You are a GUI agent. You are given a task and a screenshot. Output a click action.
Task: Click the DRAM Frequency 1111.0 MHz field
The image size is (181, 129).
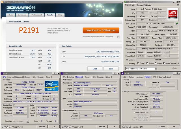coord(156,94)
